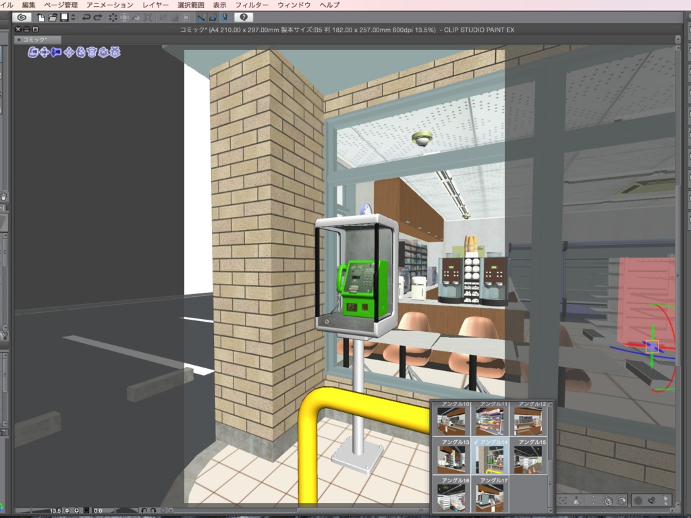Zoom out using minus magnifier icon
Screen dimensions: 691x518
pyautogui.click(x=67, y=511)
